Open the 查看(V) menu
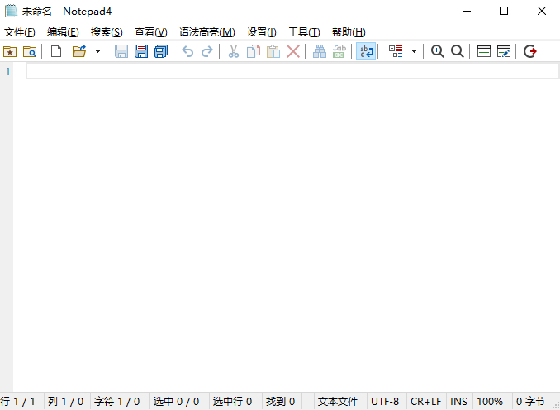Viewport: 560px width, 410px height. coord(150,32)
